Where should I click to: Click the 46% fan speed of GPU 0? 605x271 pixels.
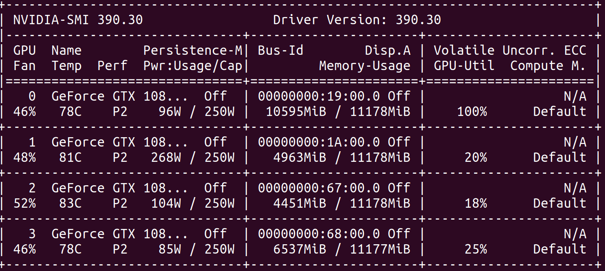pos(26,111)
